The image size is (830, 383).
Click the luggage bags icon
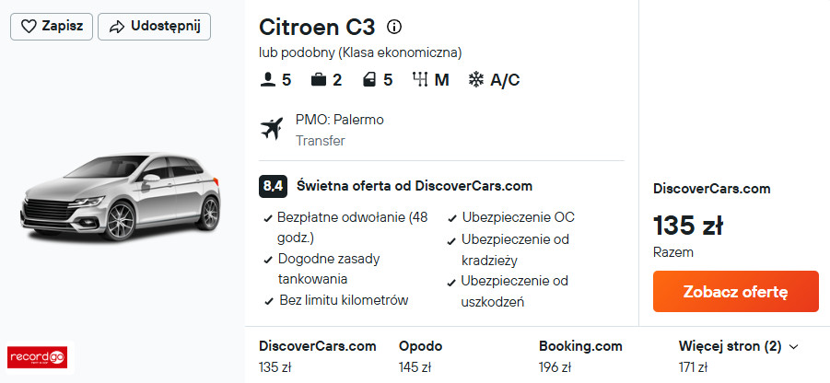[319, 80]
